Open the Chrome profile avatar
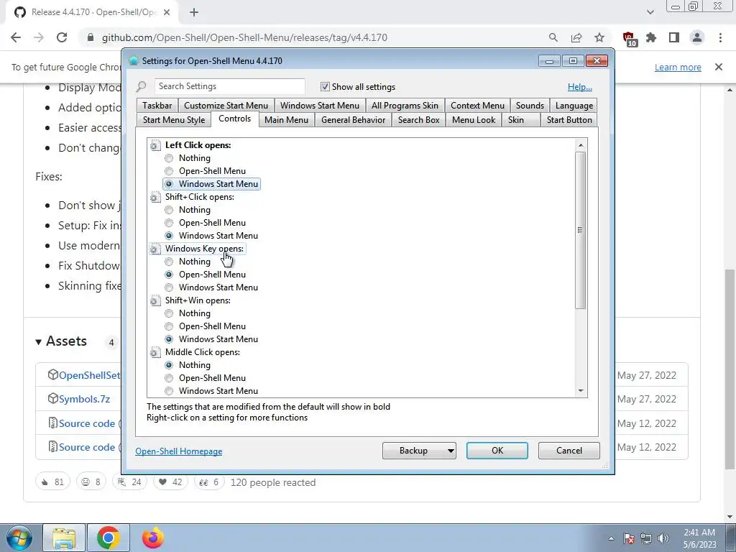This screenshot has width=736, height=552. coord(697,37)
